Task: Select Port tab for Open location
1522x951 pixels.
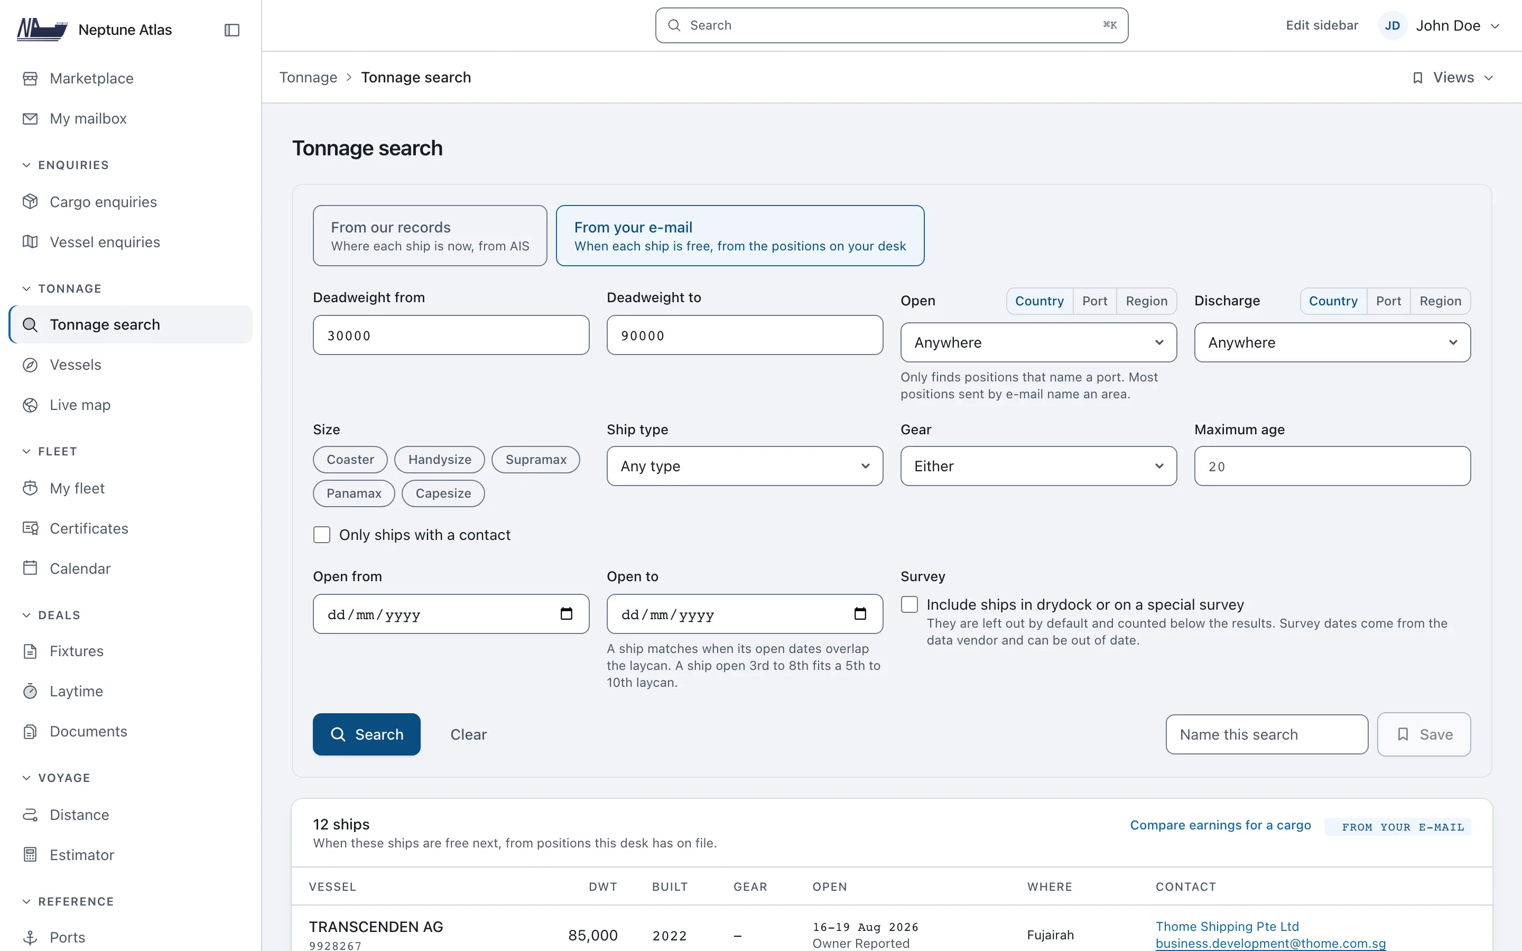Action: coord(1094,301)
